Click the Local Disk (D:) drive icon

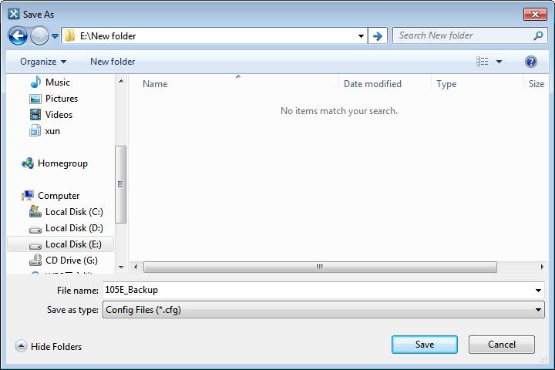[35, 230]
